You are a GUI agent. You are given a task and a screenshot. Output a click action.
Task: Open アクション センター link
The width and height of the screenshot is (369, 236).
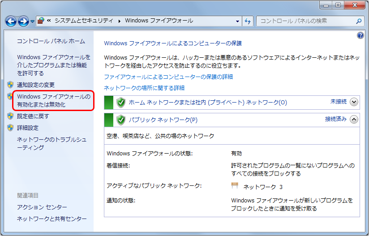click(42, 207)
